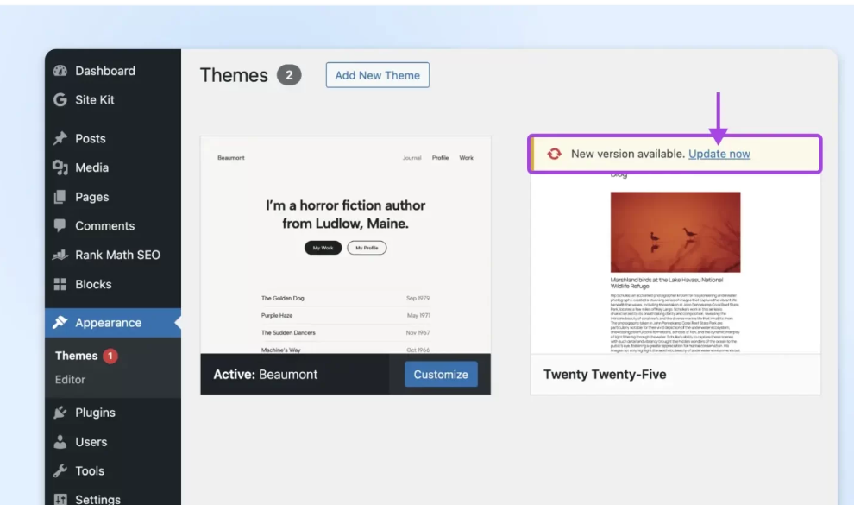Open the Themes submenu item
854x505 pixels.
coord(76,356)
